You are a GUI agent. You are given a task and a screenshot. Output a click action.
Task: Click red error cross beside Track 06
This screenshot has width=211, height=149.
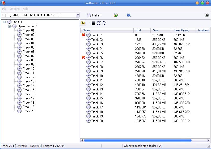pos(83,58)
